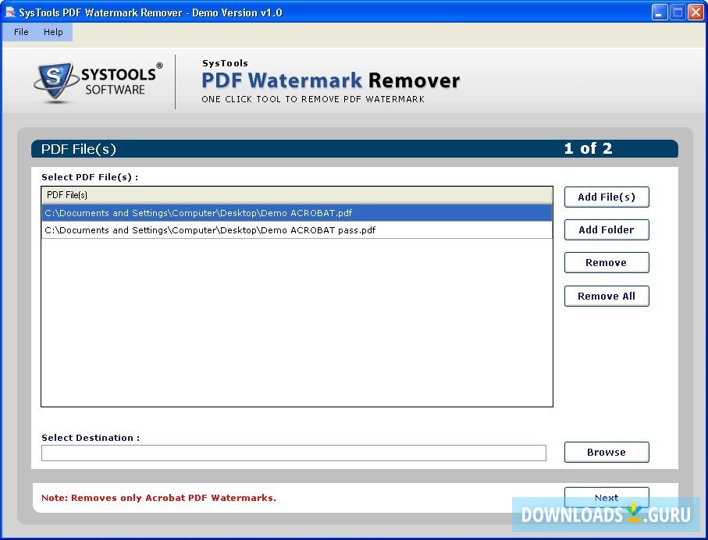Click the 'ONE CLICK TOOL TO REMOVE PDF WATERMARK' tagline

click(313, 99)
